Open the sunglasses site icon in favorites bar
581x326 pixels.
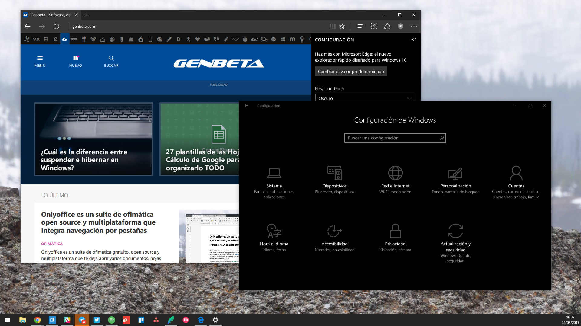click(235, 39)
